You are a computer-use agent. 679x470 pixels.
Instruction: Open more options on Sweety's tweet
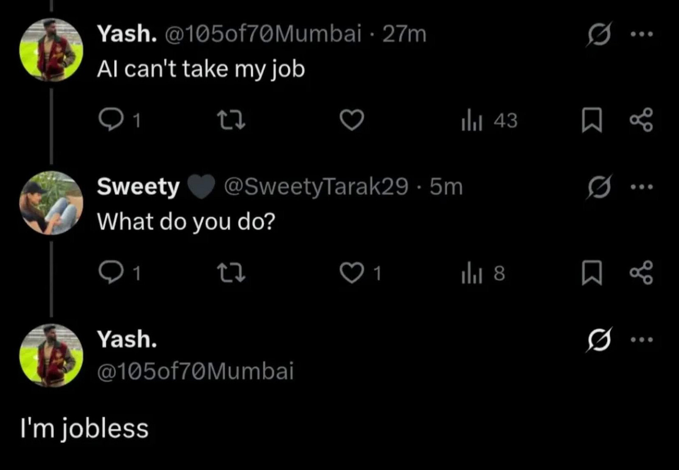pyautogui.click(x=642, y=187)
